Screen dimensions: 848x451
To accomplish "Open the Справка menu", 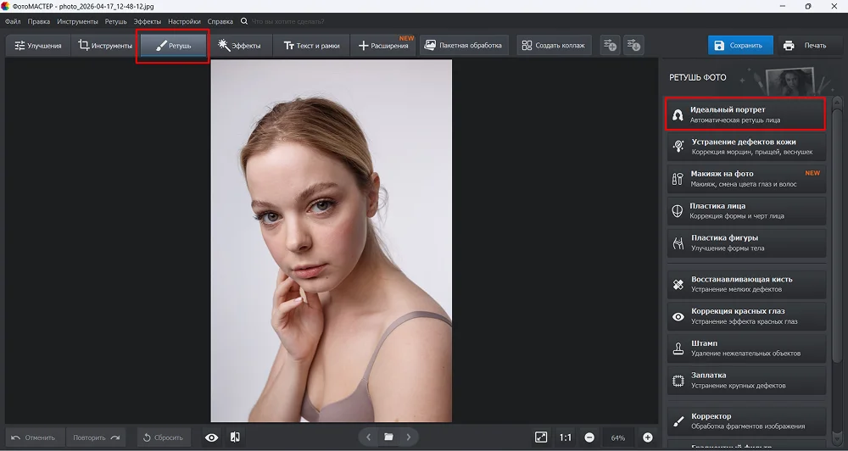I will [220, 22].
